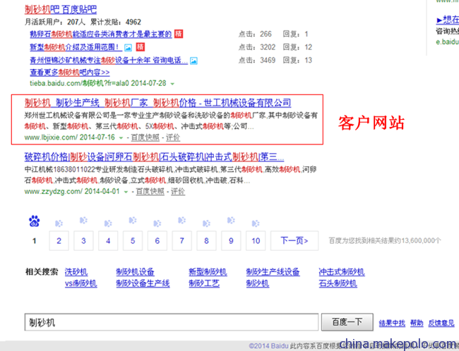Screen dimensions: 459x351
Task: Open related search 制砂机设备
Action: (135, 272)
